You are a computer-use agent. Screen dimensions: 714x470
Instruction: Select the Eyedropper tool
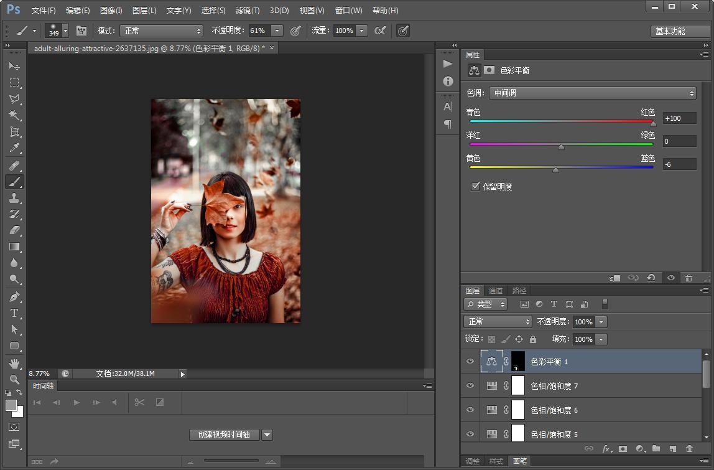[14, 148]
